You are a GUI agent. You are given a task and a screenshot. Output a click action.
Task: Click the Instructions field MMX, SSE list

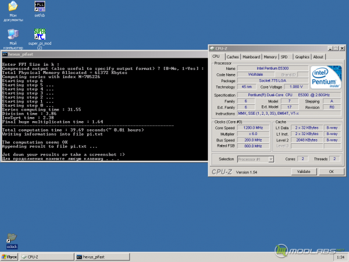click(289, 114)
